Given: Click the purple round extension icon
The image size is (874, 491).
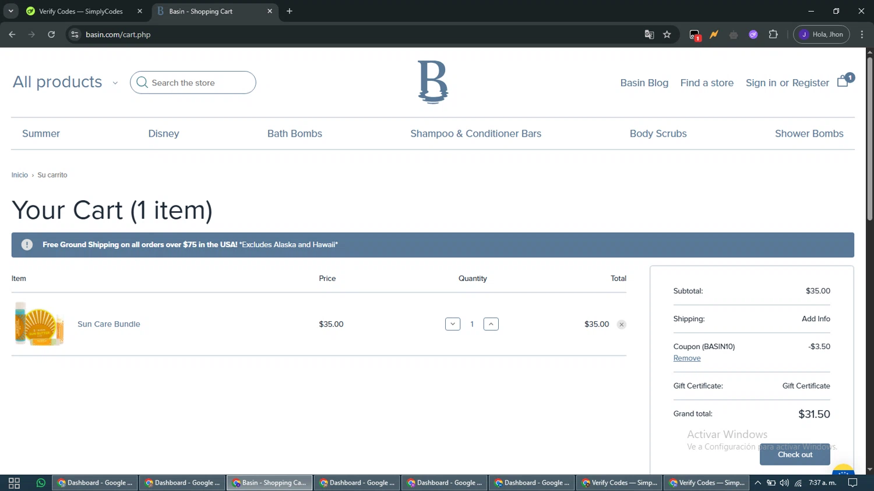Looking at the screenshot, I should (x=753, y=34).
